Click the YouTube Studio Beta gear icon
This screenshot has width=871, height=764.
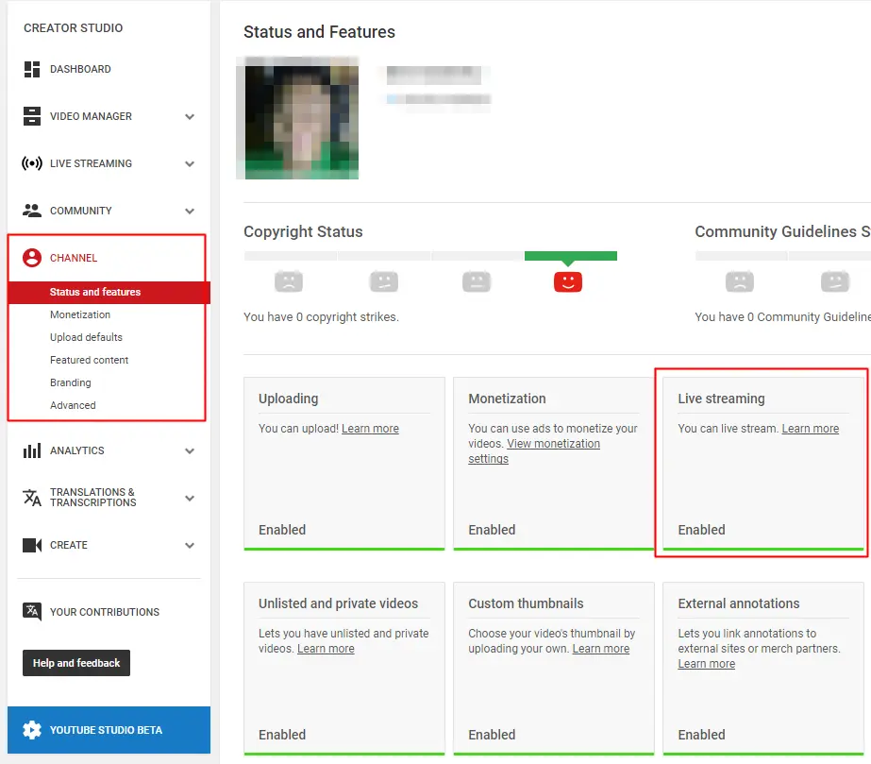(32, 730)
